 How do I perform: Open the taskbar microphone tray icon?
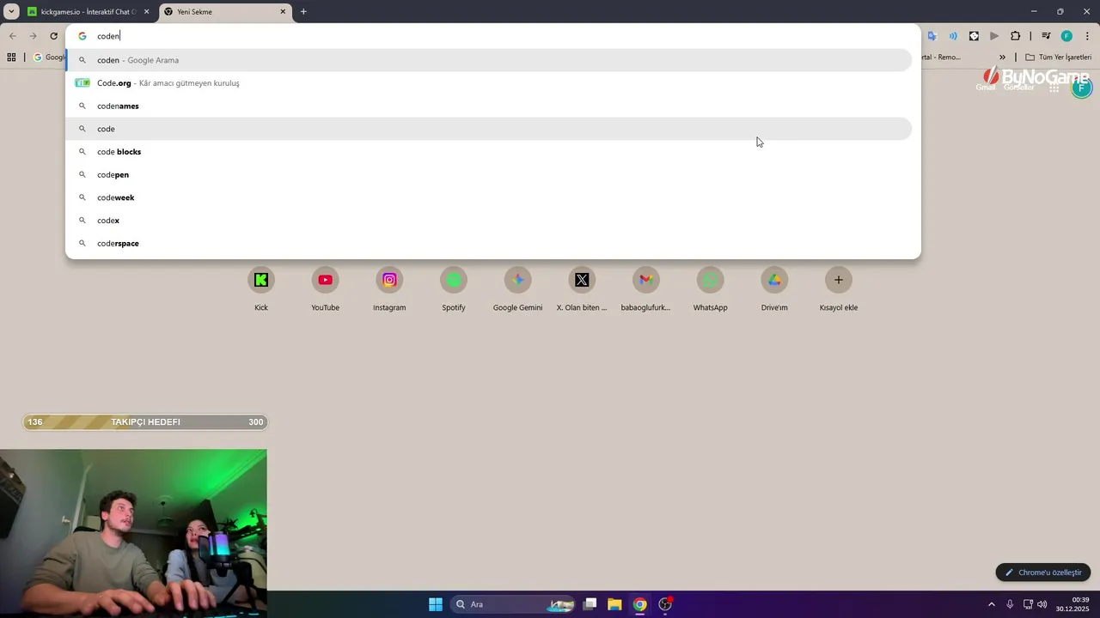pyautogui.click(x=1010, y=604)
